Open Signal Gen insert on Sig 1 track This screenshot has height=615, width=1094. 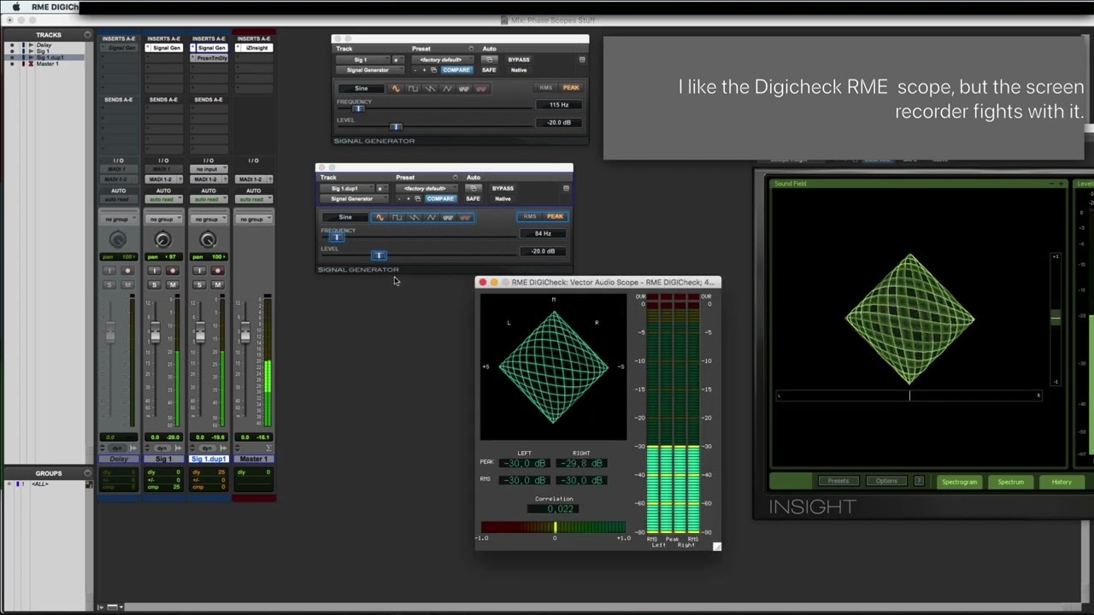164,48
